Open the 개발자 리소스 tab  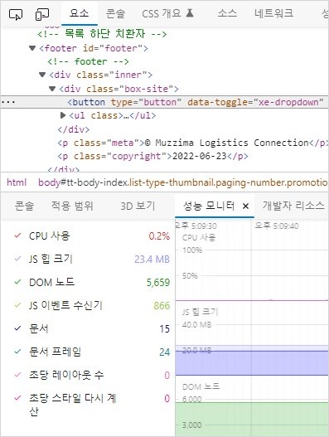tap(293, 206)
